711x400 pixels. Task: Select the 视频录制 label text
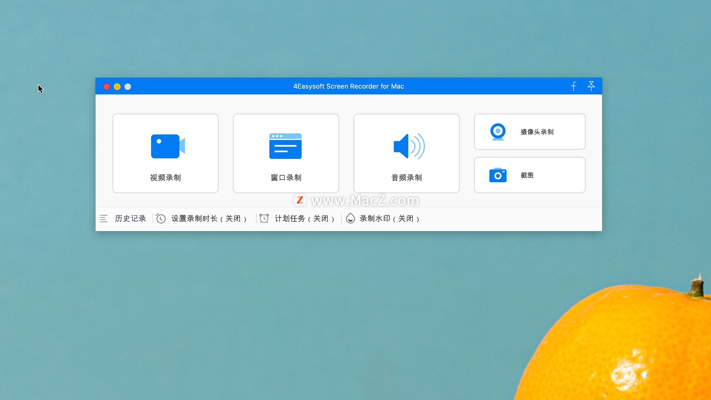pos(166,178)
